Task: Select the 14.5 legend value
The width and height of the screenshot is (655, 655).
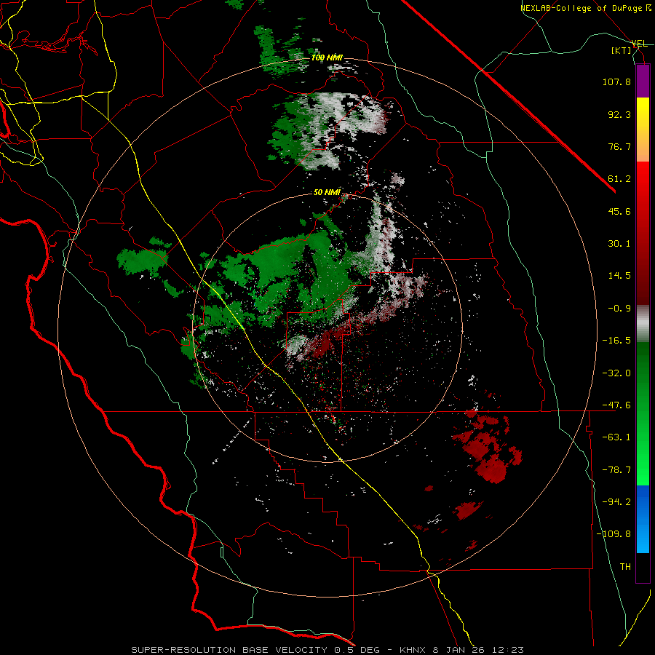Action: pyautogui.click(x=619, y=276)
